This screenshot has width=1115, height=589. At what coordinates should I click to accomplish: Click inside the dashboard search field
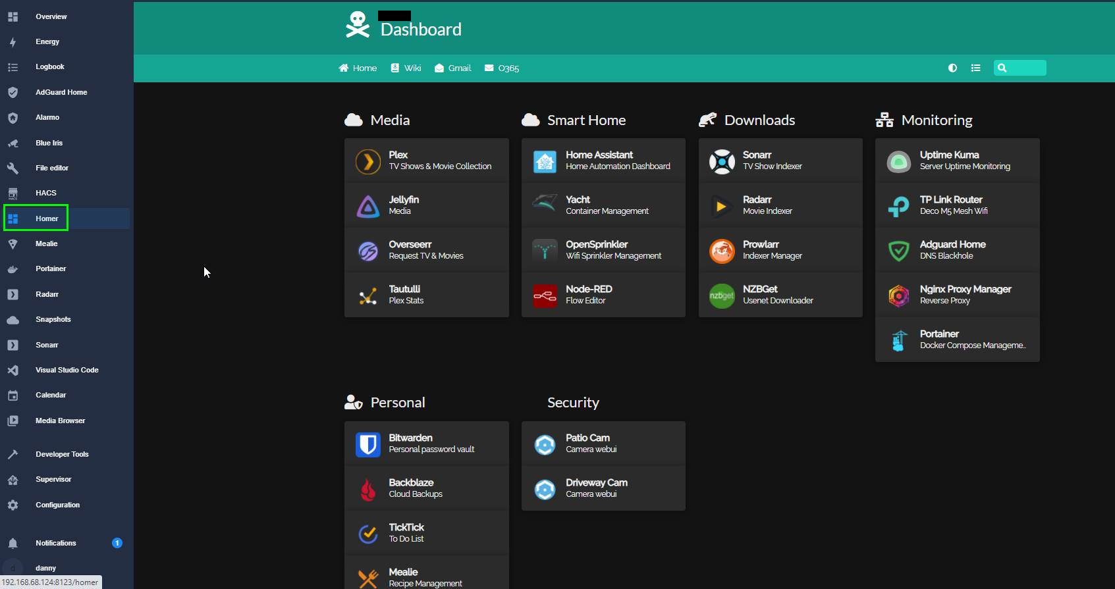pyautogui.click(x=1020, y=68)
